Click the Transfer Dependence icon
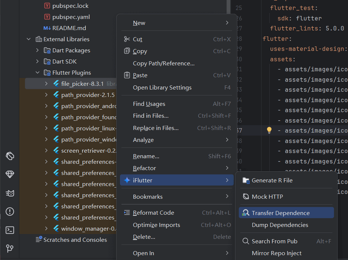This screenshot has height=260, width=348. [x=246, y=213]
